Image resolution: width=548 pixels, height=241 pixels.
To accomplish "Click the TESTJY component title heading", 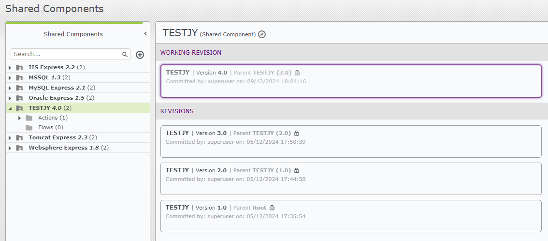I will tap(180, 33).
